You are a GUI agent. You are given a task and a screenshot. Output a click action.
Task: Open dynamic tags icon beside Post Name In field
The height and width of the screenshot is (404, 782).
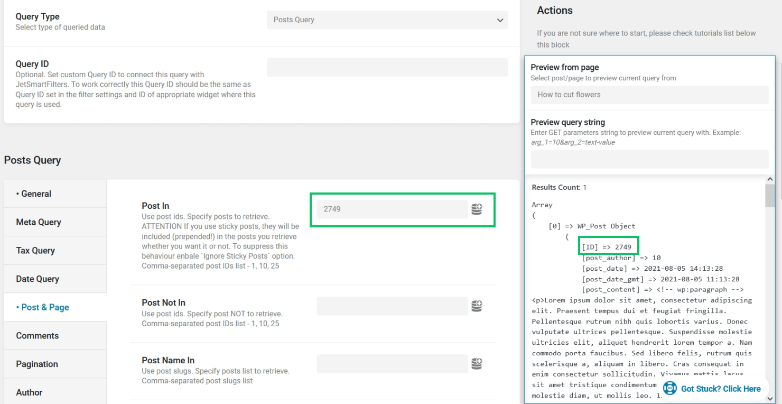(x=477, y=364)
